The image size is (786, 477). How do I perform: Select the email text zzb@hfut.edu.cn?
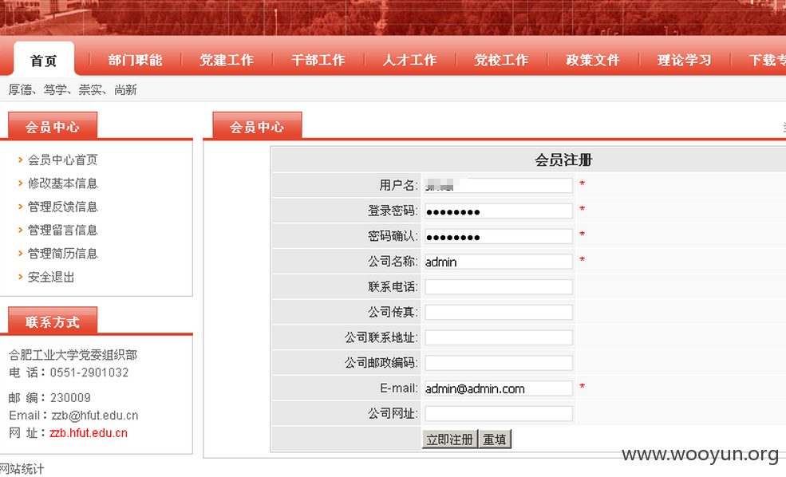pyautogui.click(x=95, y=416)
